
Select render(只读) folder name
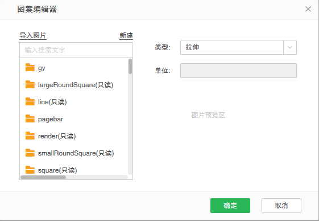57,136
